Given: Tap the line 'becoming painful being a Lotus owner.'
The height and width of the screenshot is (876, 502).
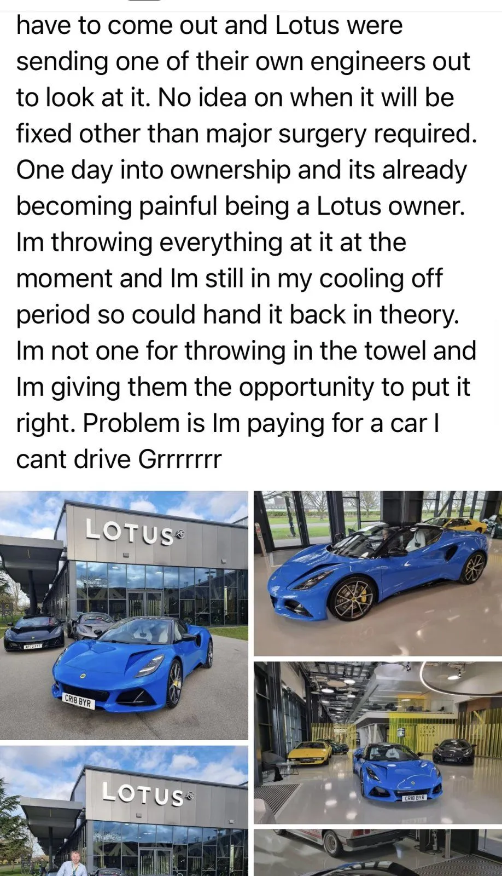Looking at the screenshot, I should coord(241,206).
